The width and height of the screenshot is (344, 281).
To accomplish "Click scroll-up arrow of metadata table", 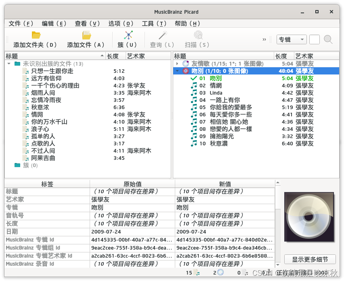I will click(278, 183).
